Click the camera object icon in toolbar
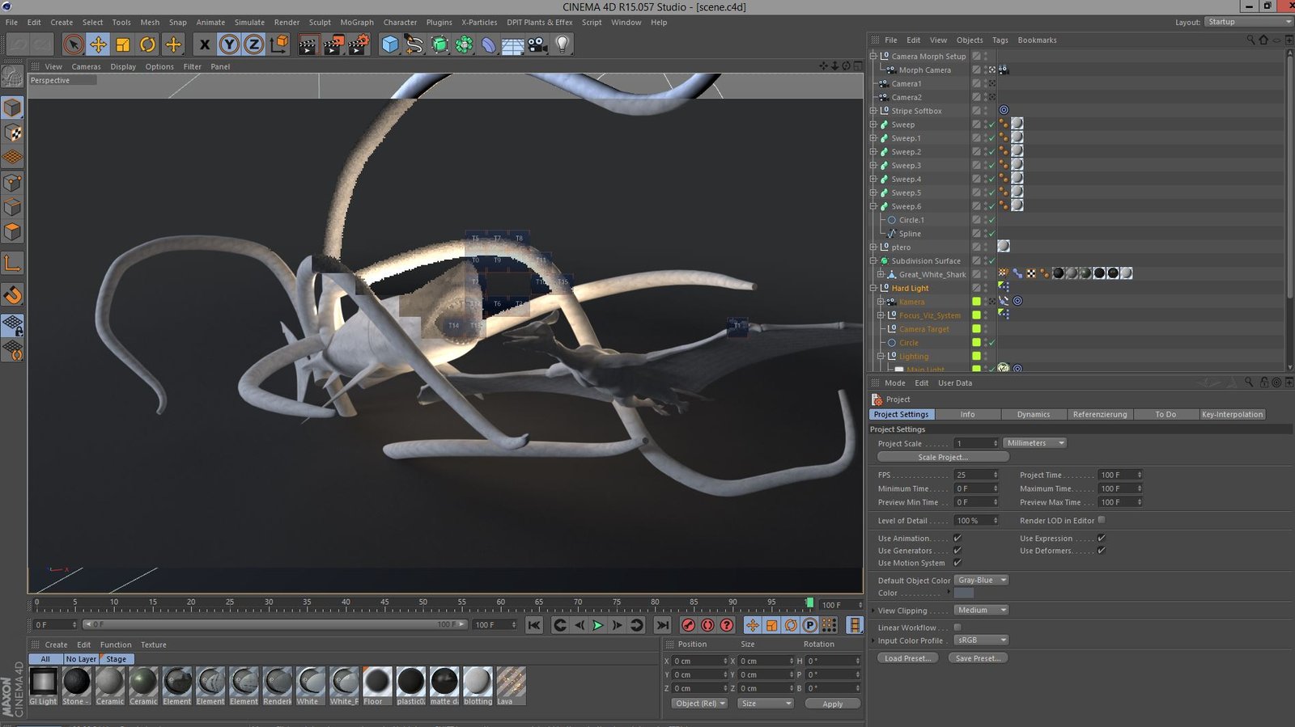This screenshot has width=1295, height=727. (x=537, y=44)
